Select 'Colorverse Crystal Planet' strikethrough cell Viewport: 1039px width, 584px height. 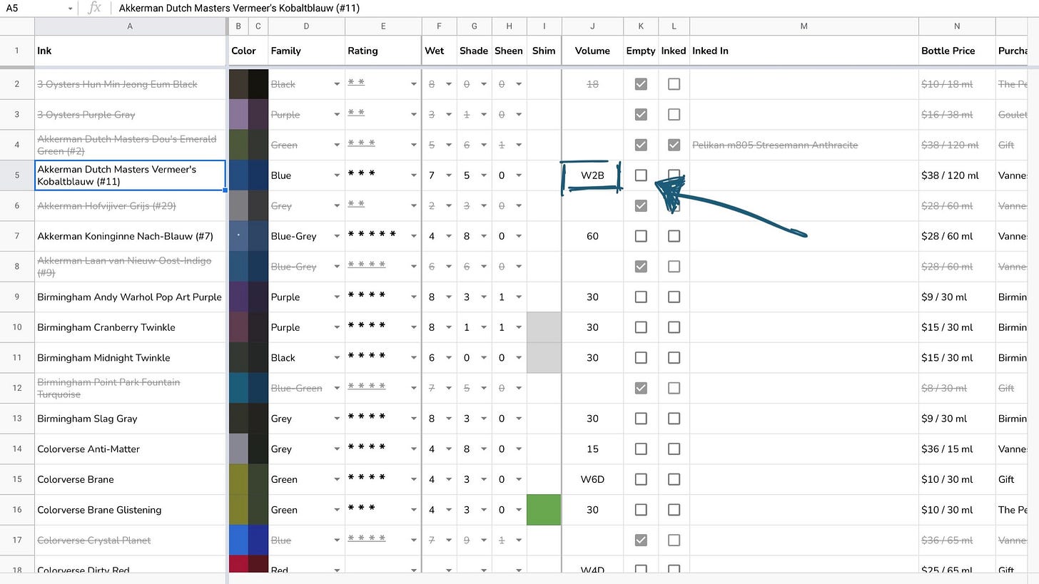[130, 540]
